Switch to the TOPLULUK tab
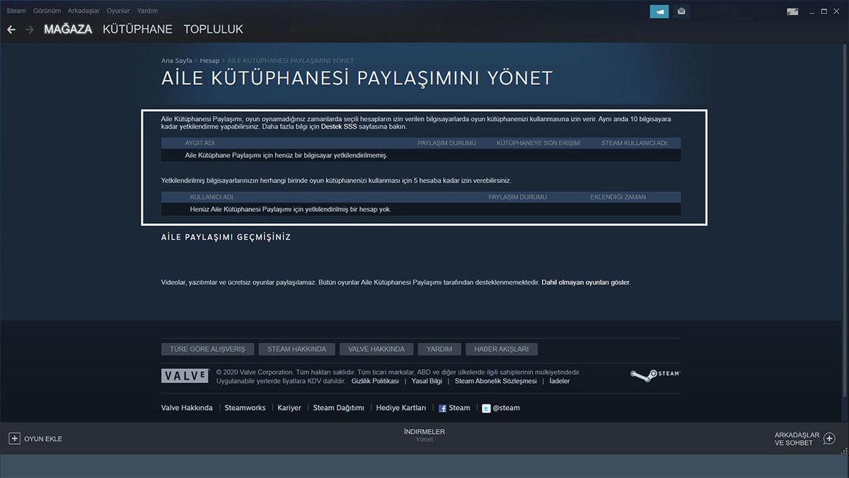Viewport: 849px width, 478px height. click(x=214, y=29)
